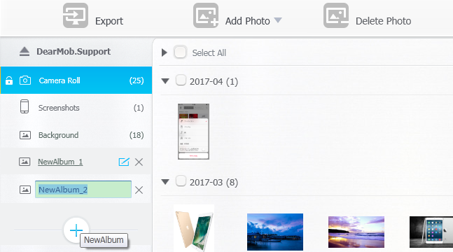This screenshot has width=453, height=252.
Task: Check the Select All checkbox
Action: coord(180,52)
